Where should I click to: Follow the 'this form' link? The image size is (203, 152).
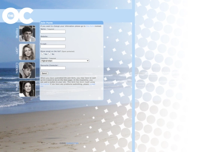(x=90, y=26)
